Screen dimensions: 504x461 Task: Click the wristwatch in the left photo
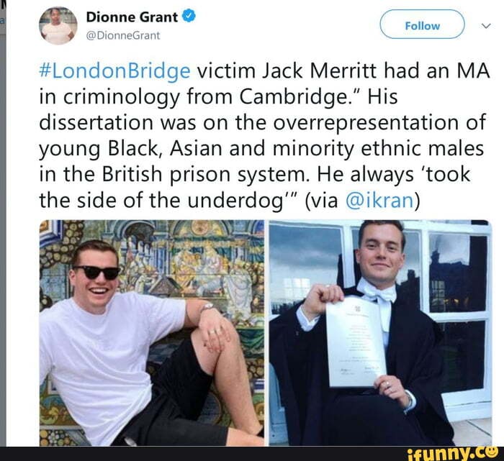coord(206,306)
